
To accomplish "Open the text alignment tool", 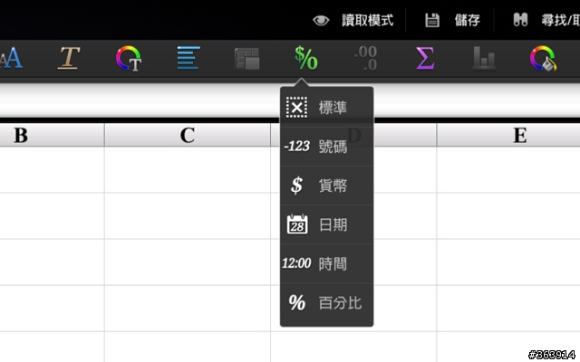I will pos(188,58).
